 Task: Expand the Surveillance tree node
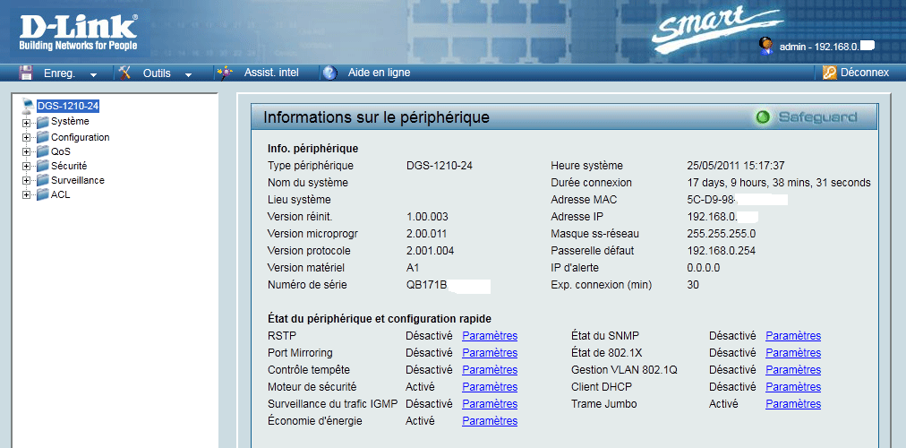tap(26, 181)
